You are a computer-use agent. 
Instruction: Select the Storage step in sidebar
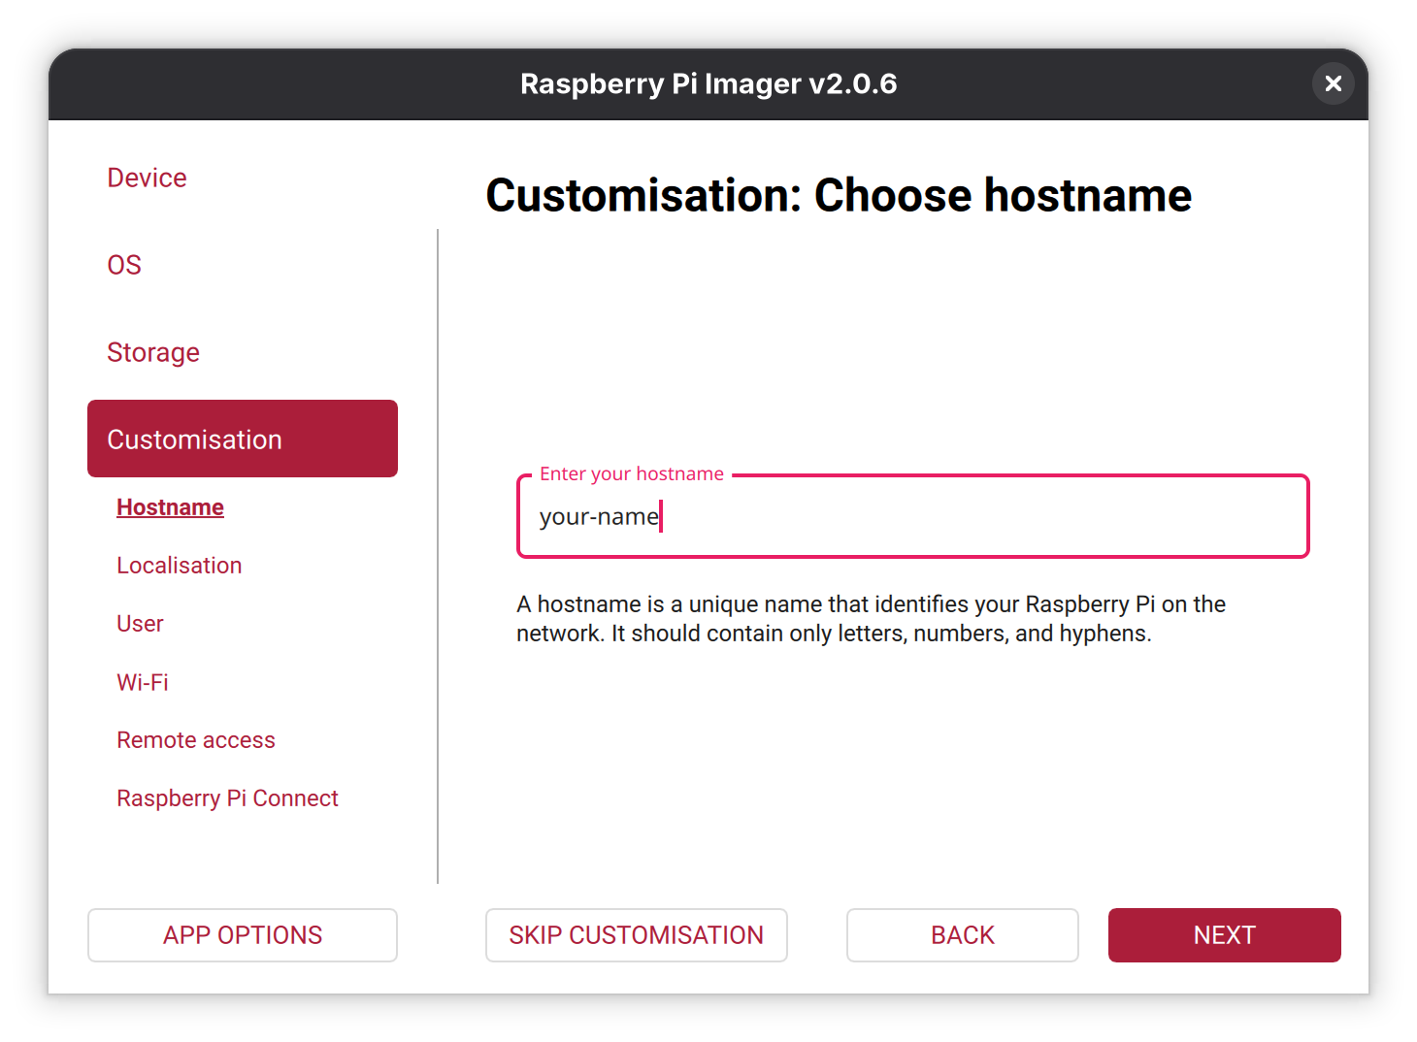click(153, 352)
